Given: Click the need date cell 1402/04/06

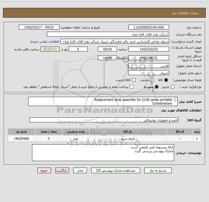Looking at the screenshot, I should 21,139.
